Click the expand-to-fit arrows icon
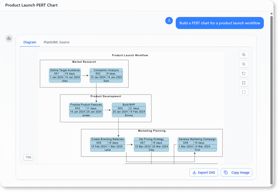 pyautogui.click(x=244, y=82)
